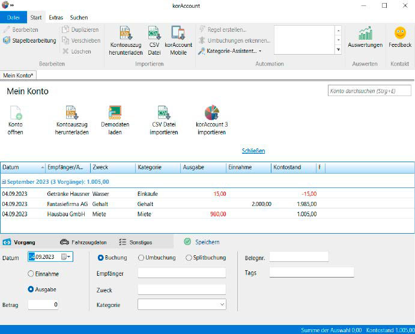
Task: Select the Einnahme radio button
Action: point(31,274)
